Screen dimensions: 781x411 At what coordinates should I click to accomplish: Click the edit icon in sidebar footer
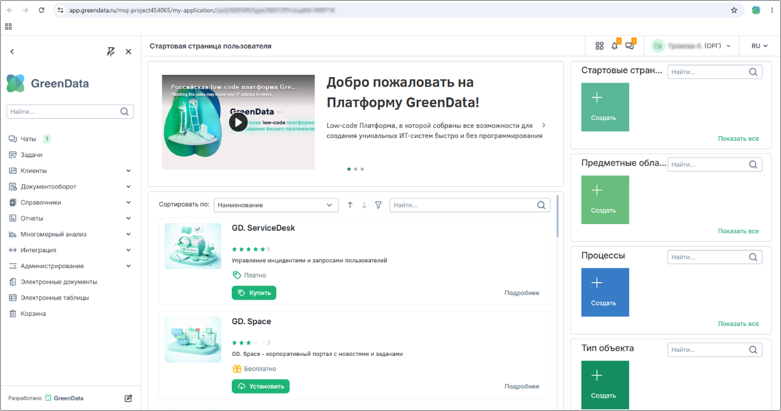tap(129, 398)
